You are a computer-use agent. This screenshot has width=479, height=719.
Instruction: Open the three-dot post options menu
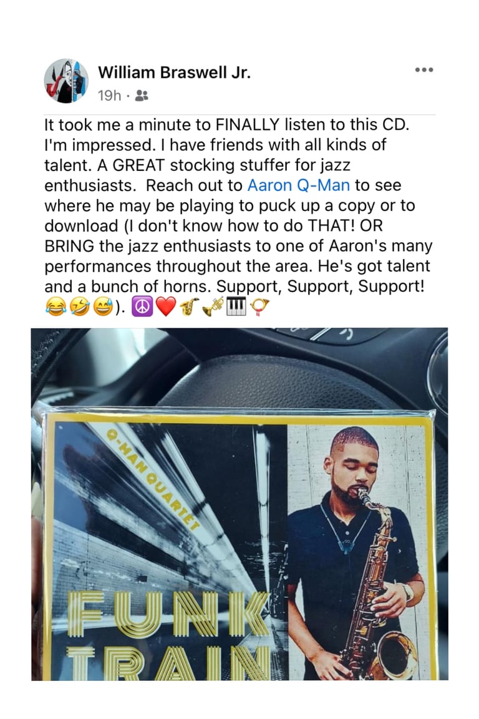point(423,70)
